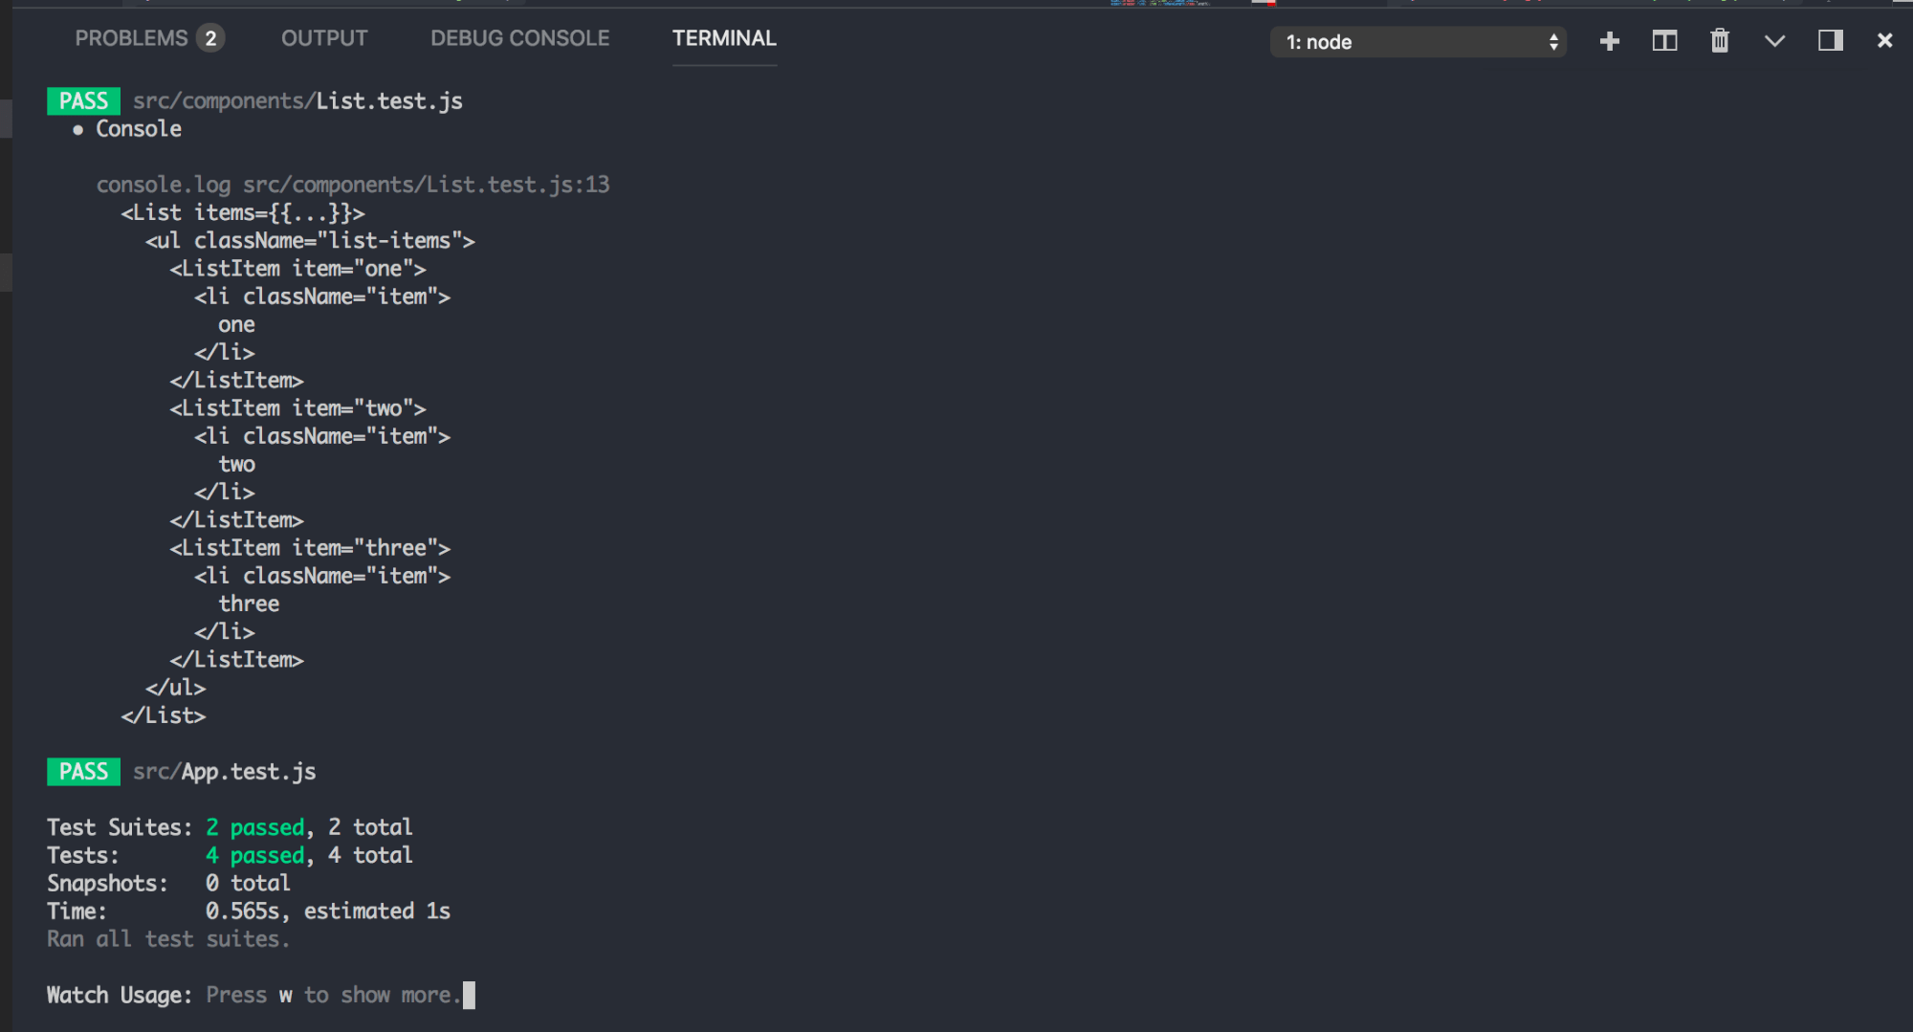Create a new terminal with plus icon
1913x1032 pixels.
click(1610, 40)
